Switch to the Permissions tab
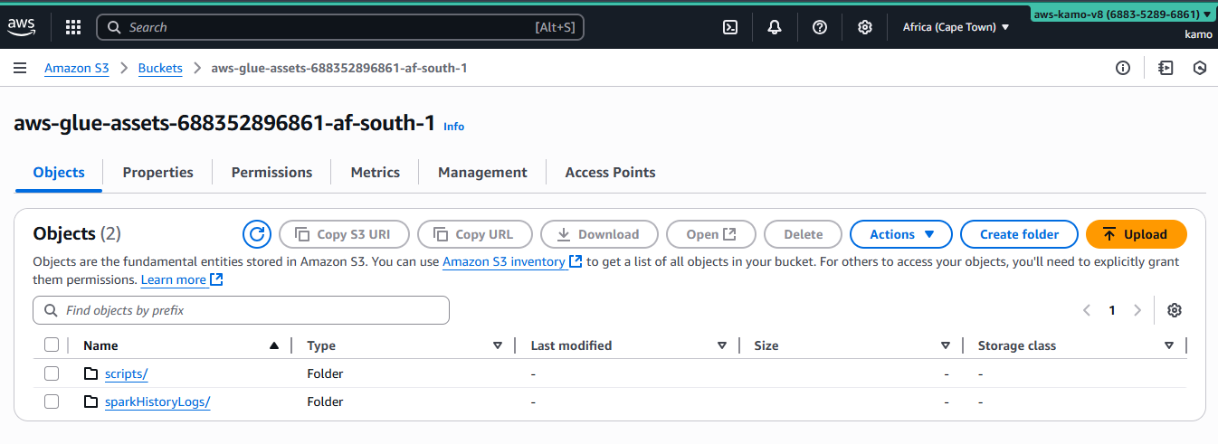This screenshot has height=444, width=1218. pos(271,172)
